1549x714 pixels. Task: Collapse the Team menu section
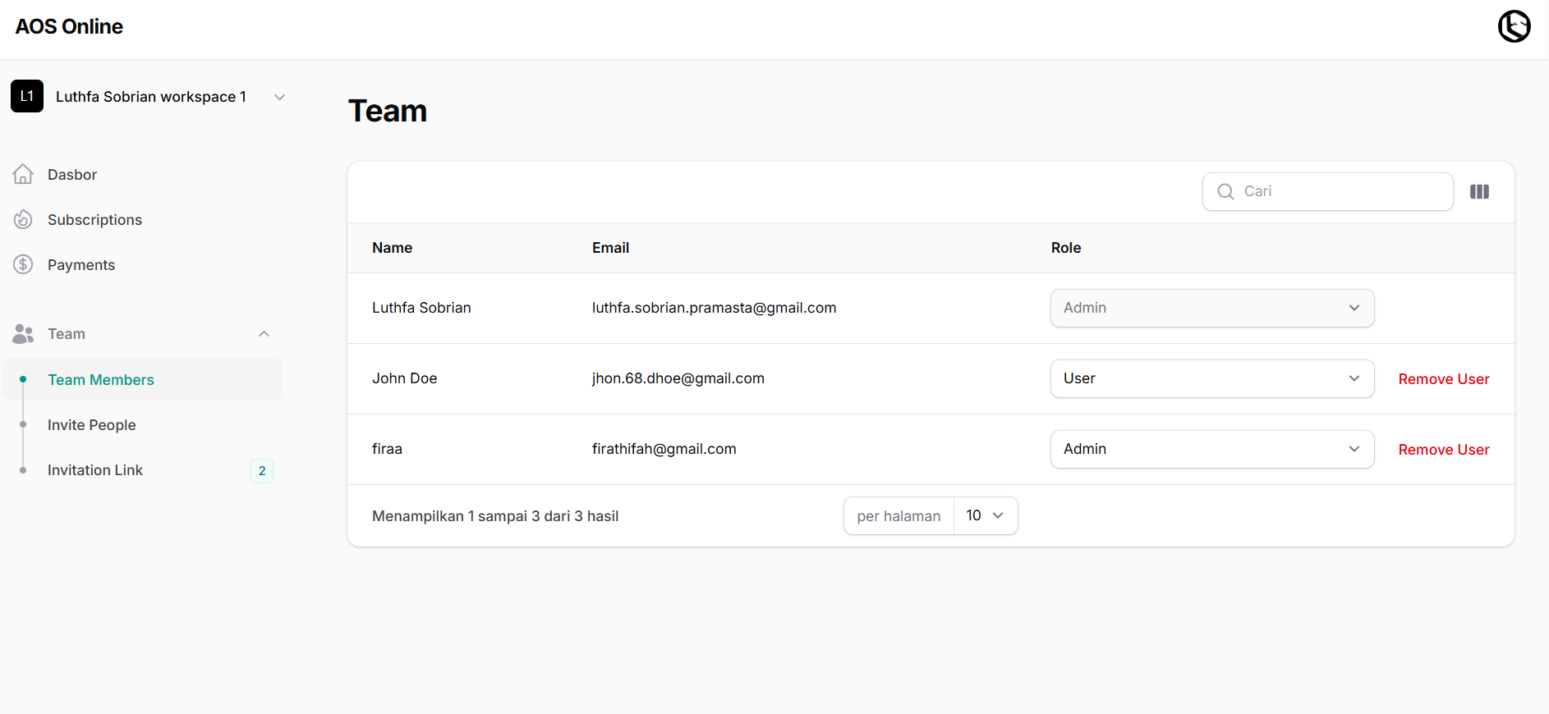click(x=264, y=334)
